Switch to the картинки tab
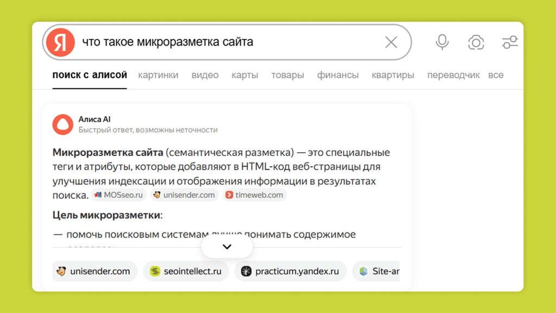This screenshot has width=556, height=313. [158, 75]
